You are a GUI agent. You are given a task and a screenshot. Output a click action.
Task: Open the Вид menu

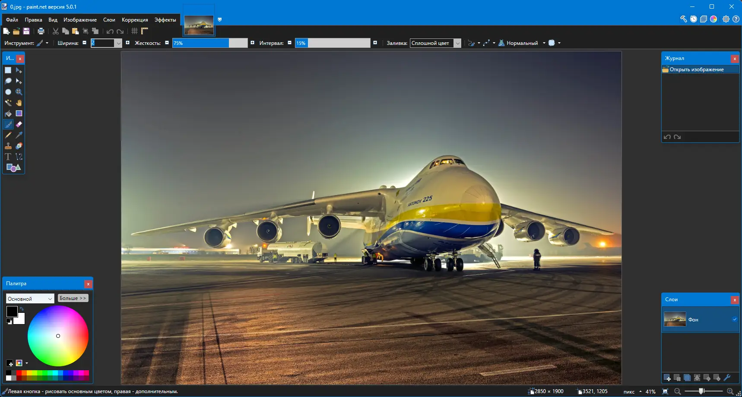pos(53,20)
